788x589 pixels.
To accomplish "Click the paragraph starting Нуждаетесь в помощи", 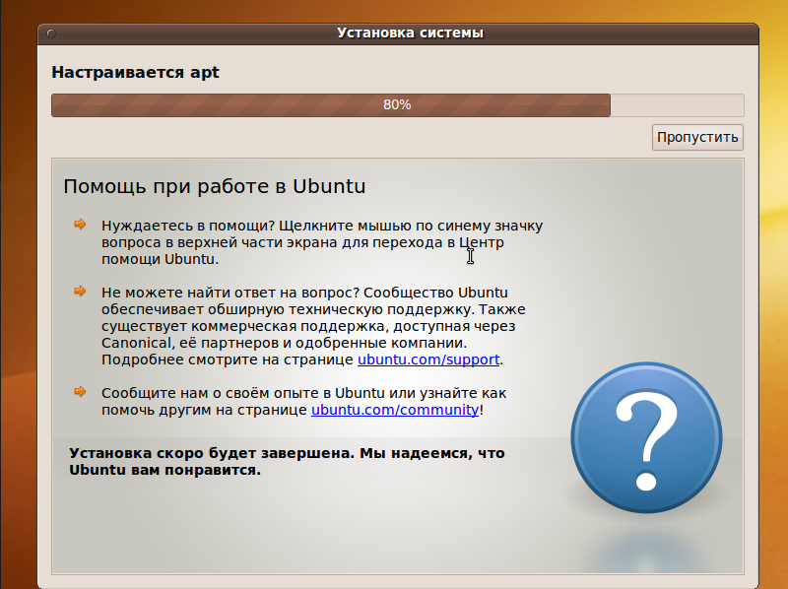I will pos(322,242).
